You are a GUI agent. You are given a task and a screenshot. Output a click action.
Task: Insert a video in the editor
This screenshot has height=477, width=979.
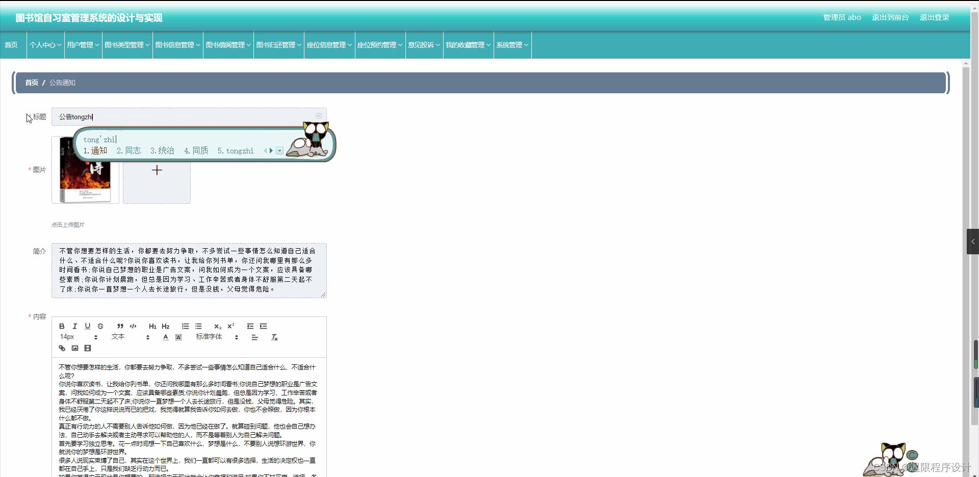[88, 348]
